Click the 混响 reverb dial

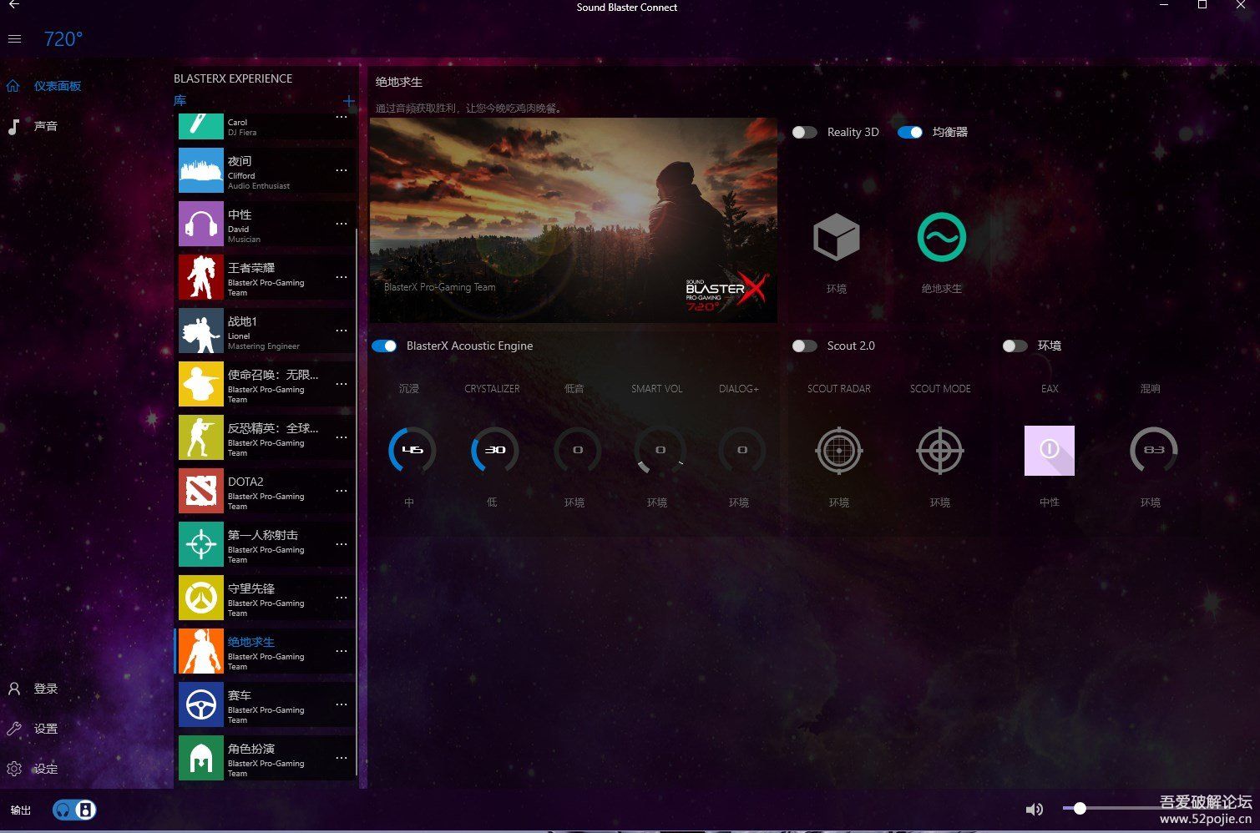tap(1154, 450)
